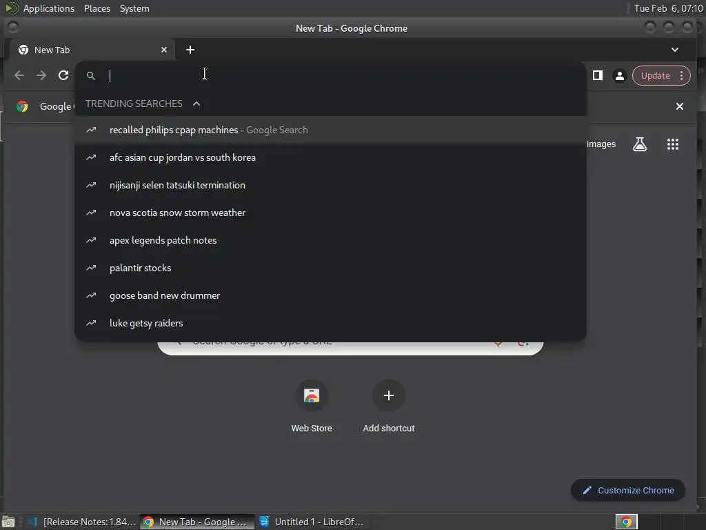Screen dimensions: 706x530
Task: Click the Add shortcut plus icon
Action: pos(389,395)
